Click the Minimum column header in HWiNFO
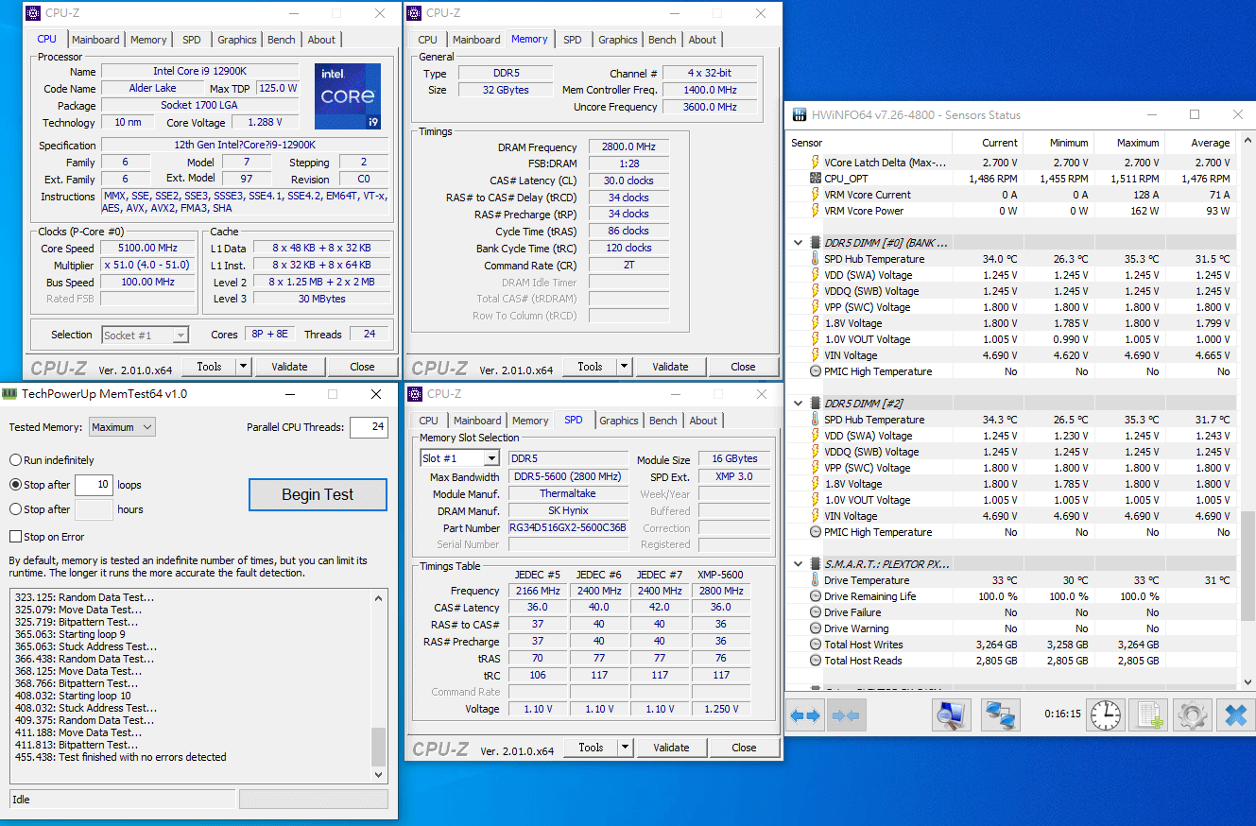The height and width of the screenshot is (826, 1256). click(1058, 143)
